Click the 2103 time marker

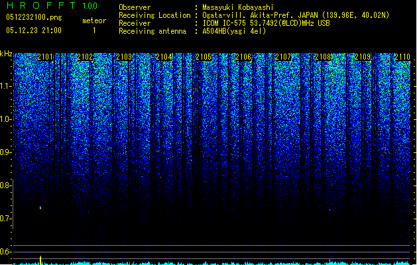pyautogui.click(x=124, y=57)
